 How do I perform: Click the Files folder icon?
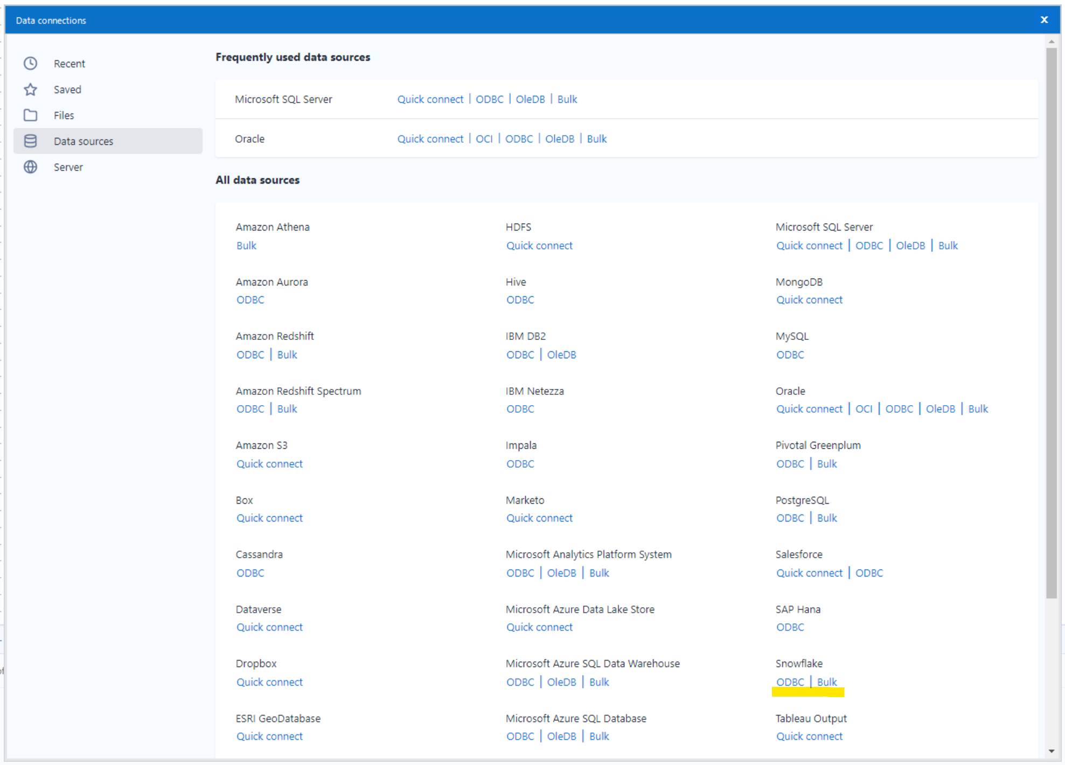tap(31, 115)
